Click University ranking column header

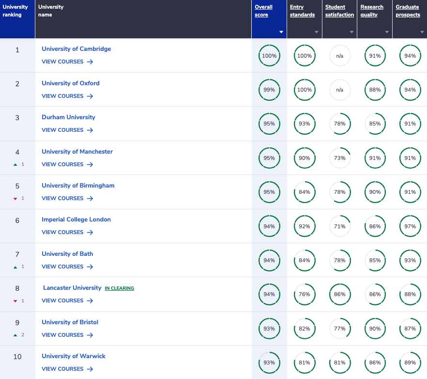coord(17,19)
